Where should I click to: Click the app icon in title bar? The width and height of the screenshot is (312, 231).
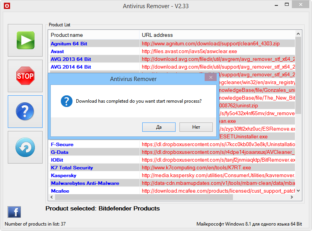click(x=7, y=6)
